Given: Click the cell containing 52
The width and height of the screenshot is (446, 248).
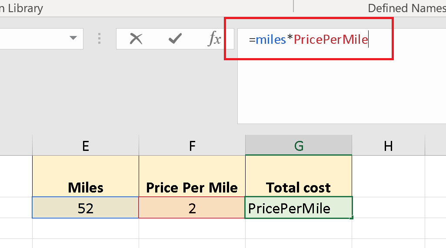Looking at the screenshot, I should [x=86, y=209].
